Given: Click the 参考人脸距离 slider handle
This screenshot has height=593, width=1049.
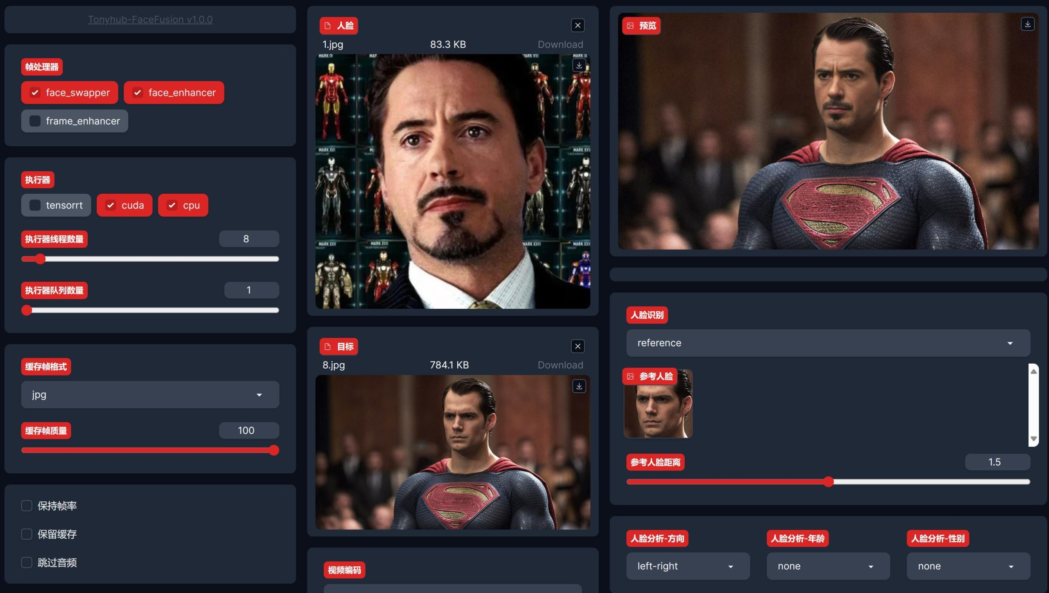Looking at the screenshot, I should click(x=829, y=482).
